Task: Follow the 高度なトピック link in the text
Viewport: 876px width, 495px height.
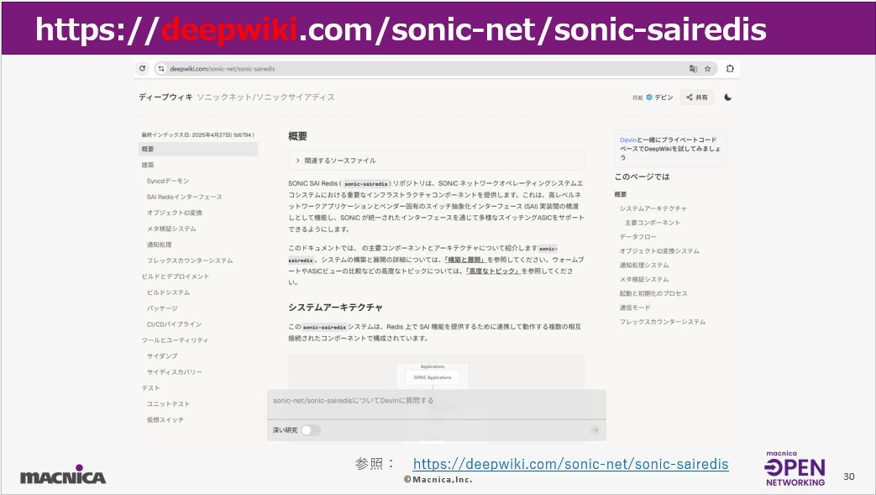Action: coord(493,271)
